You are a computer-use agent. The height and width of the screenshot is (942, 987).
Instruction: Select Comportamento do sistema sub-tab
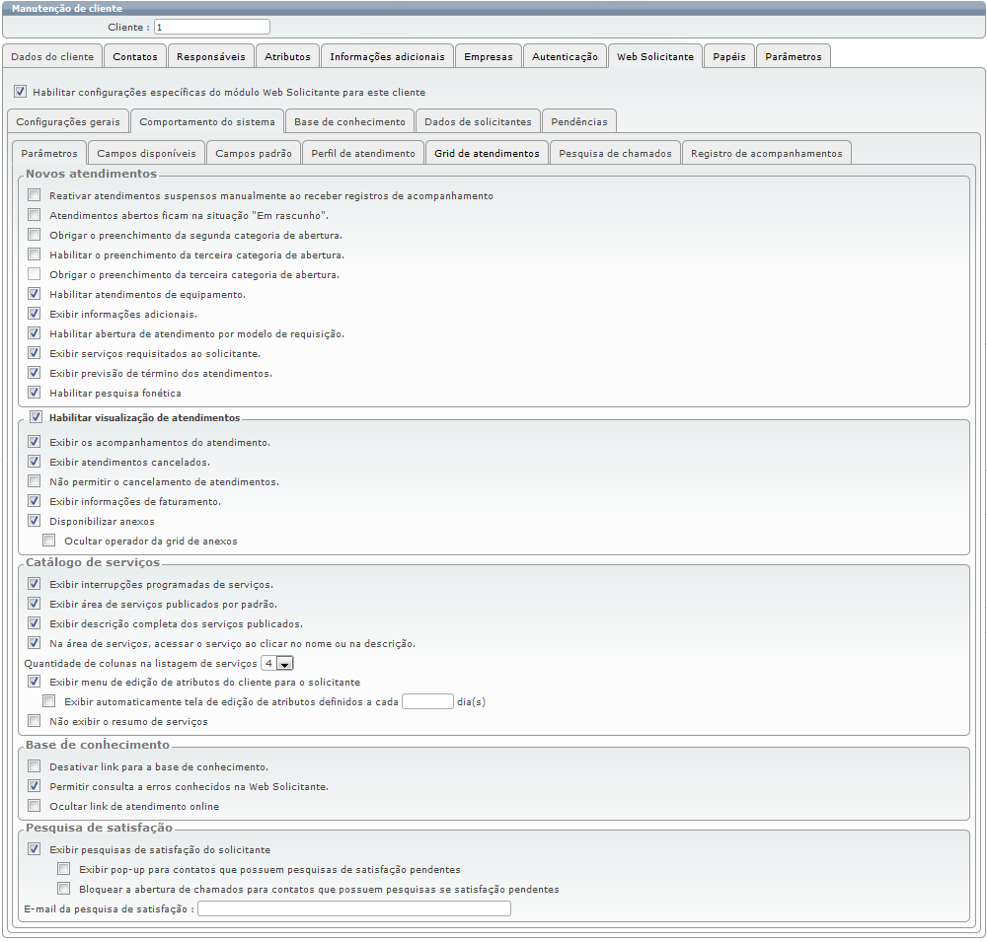(207, 121)
